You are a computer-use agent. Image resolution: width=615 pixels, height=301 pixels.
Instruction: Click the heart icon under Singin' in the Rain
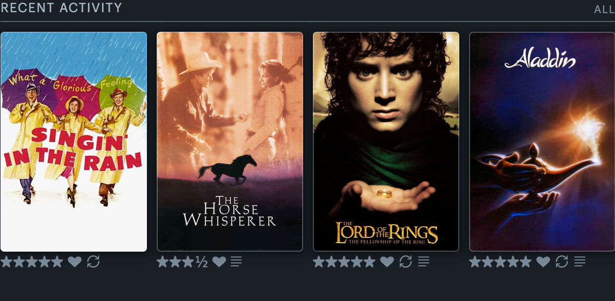point(75,262)
